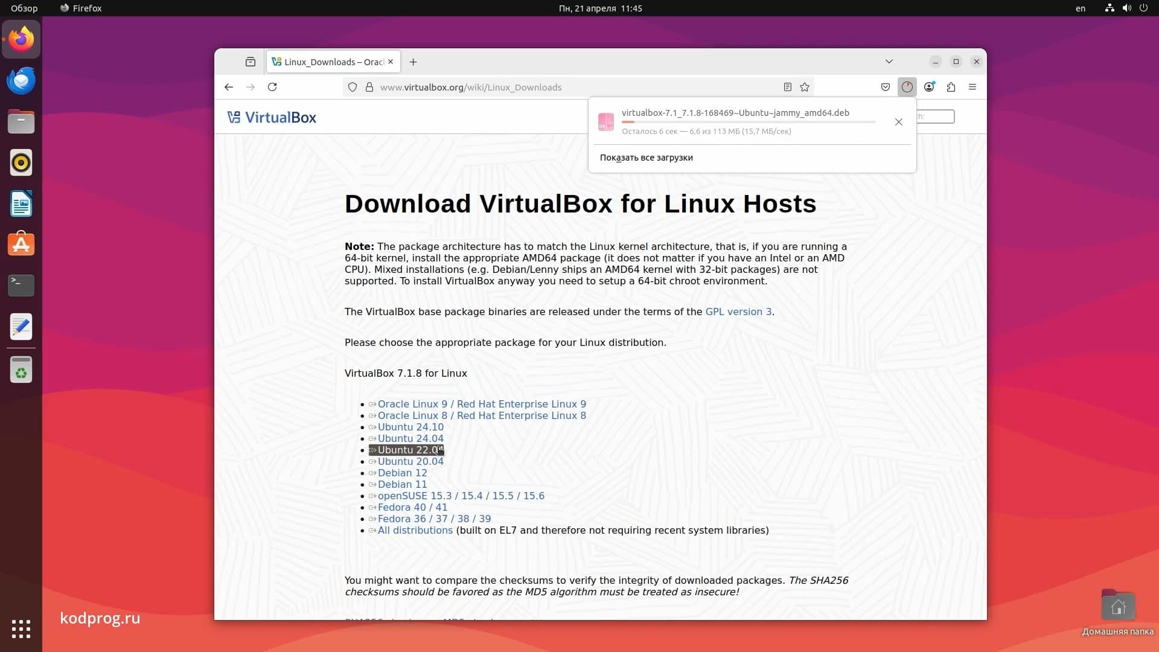This screenshot has width=1159, height=652.
Task: Open the downloading virtualbox deb file entry
Action: point(735,121)
